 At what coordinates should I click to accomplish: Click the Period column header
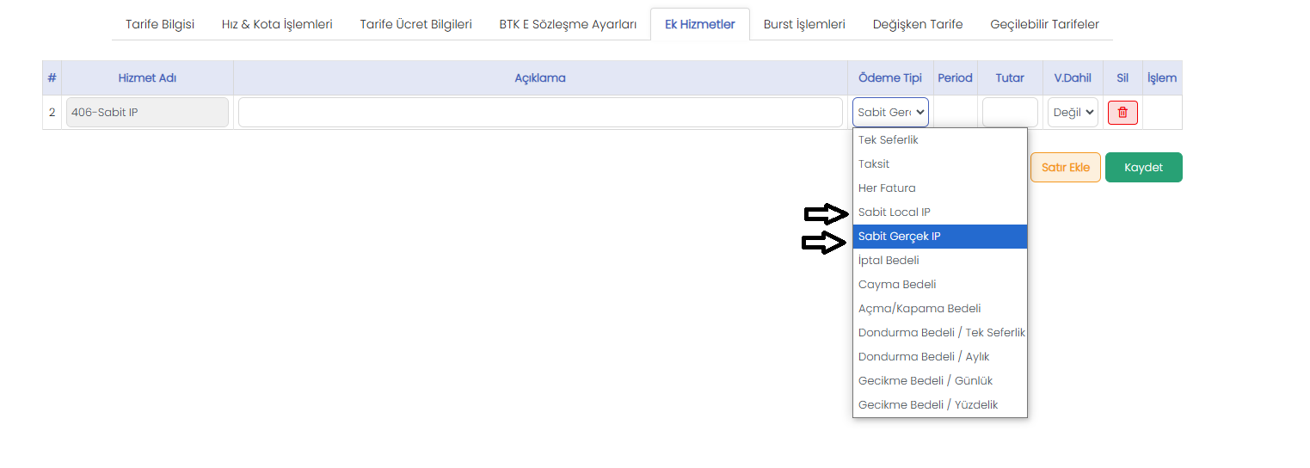pyautogui.click(x=955, y=77)
